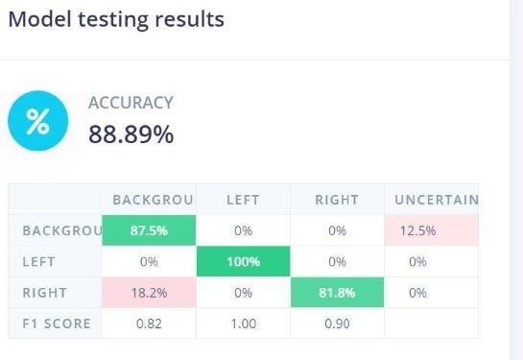Click the 0.82 F1 score value
Viewport: 523px width, 360px height.
coord(149,324)
